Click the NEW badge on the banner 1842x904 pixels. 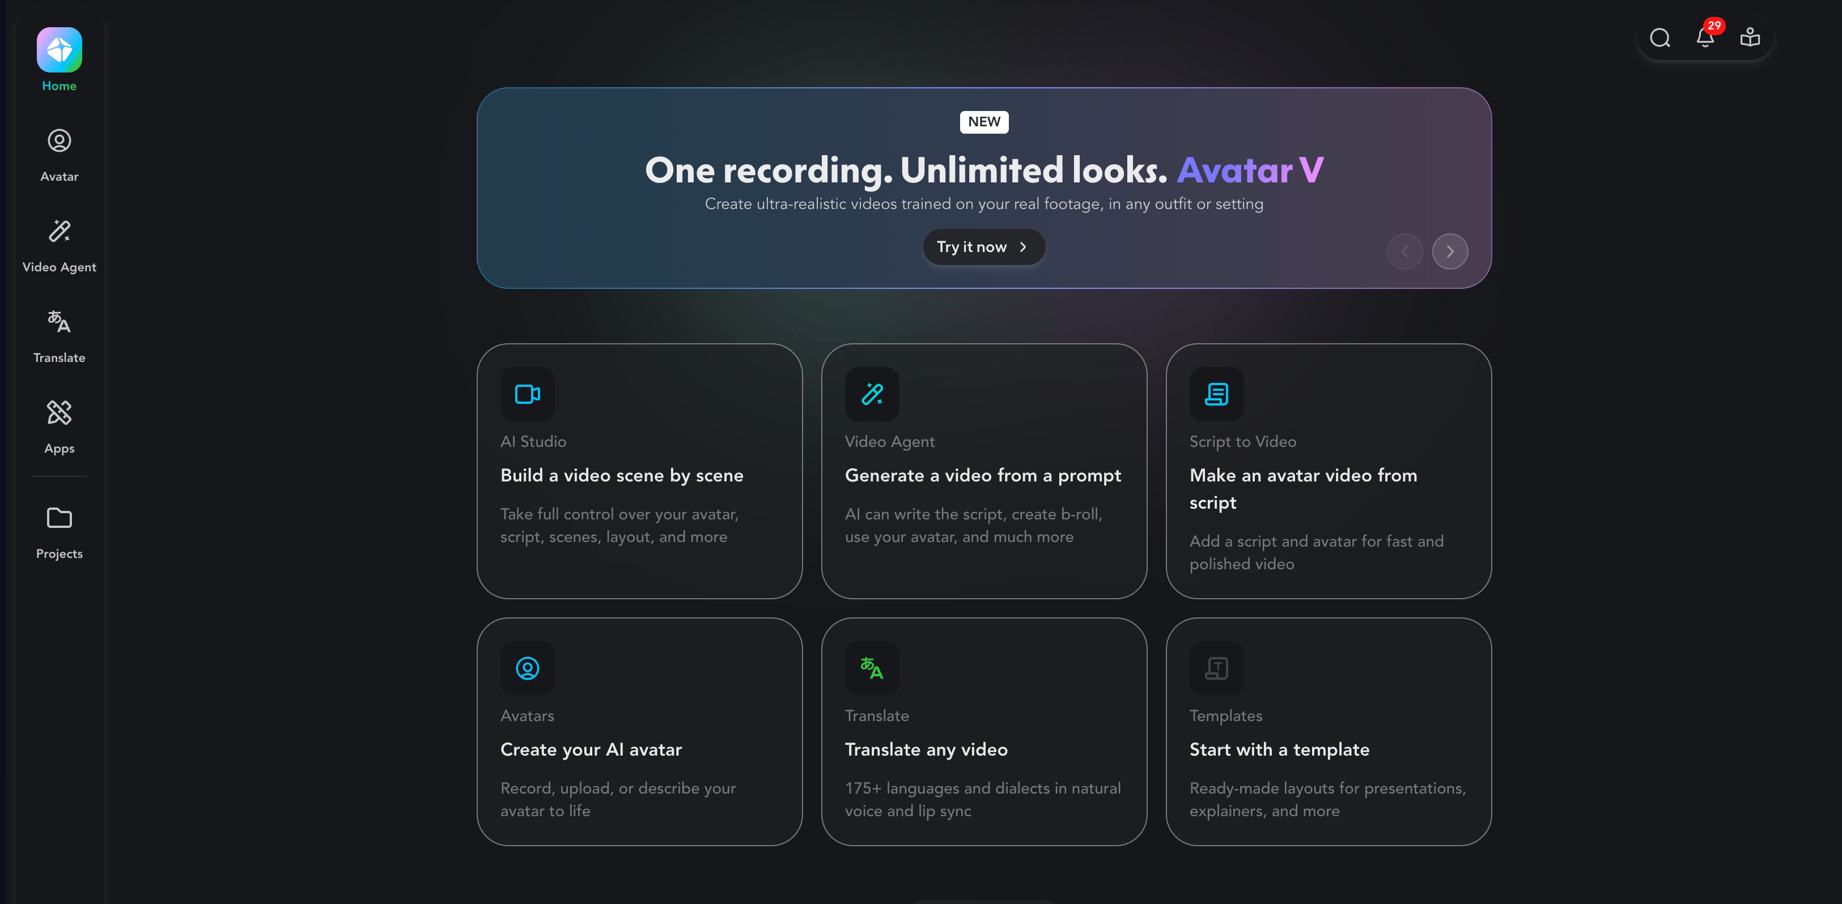[x=984, y=122]
